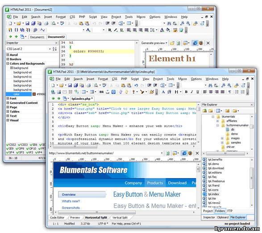Click the brown color swatch beside color property

[x=34, y=94]
